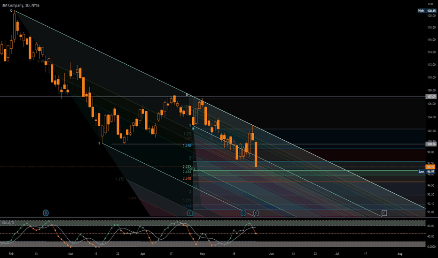Click the Jul date axis label
Image resolution: width=438 pixels, height=258 pixels.
[337, 254]
